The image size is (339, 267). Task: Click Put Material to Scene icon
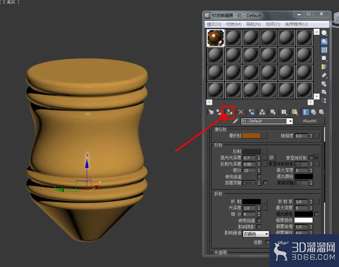coord(219,112)
